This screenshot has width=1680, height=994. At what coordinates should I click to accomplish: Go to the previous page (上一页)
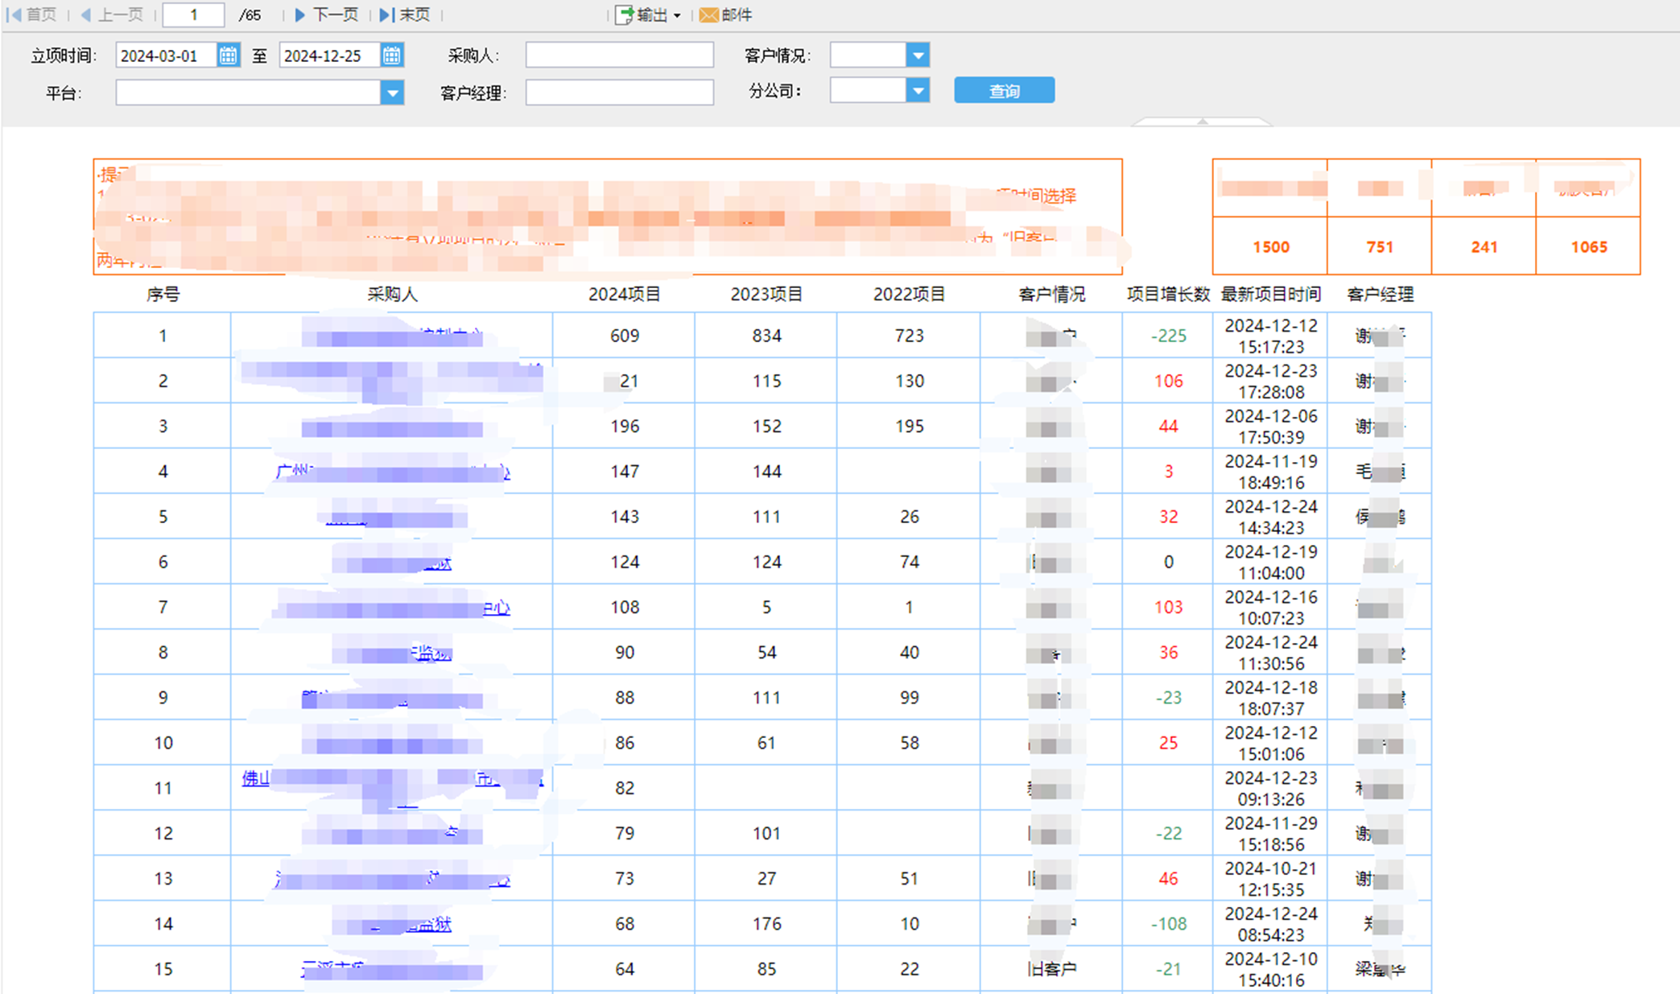coord(113,14)
